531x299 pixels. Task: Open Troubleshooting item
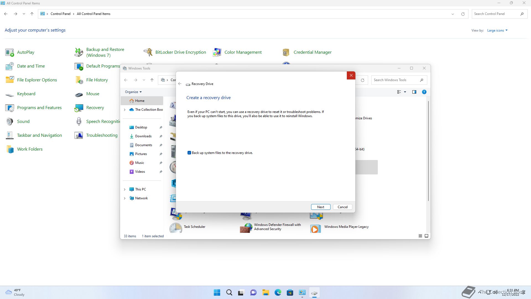96,135
